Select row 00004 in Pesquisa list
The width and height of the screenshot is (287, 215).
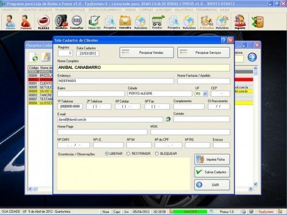point(41,103)
